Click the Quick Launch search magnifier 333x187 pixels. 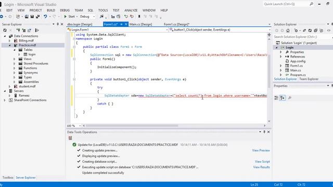tap(311, 4)
